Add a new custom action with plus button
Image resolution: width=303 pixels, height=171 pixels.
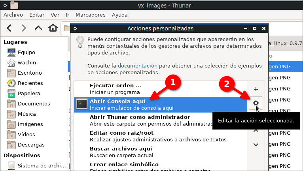point(256,89)
